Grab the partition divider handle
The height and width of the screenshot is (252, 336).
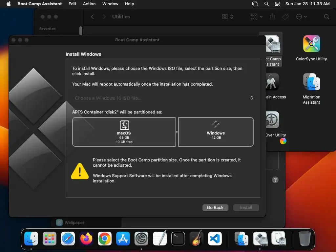click(x=177, y=132)
